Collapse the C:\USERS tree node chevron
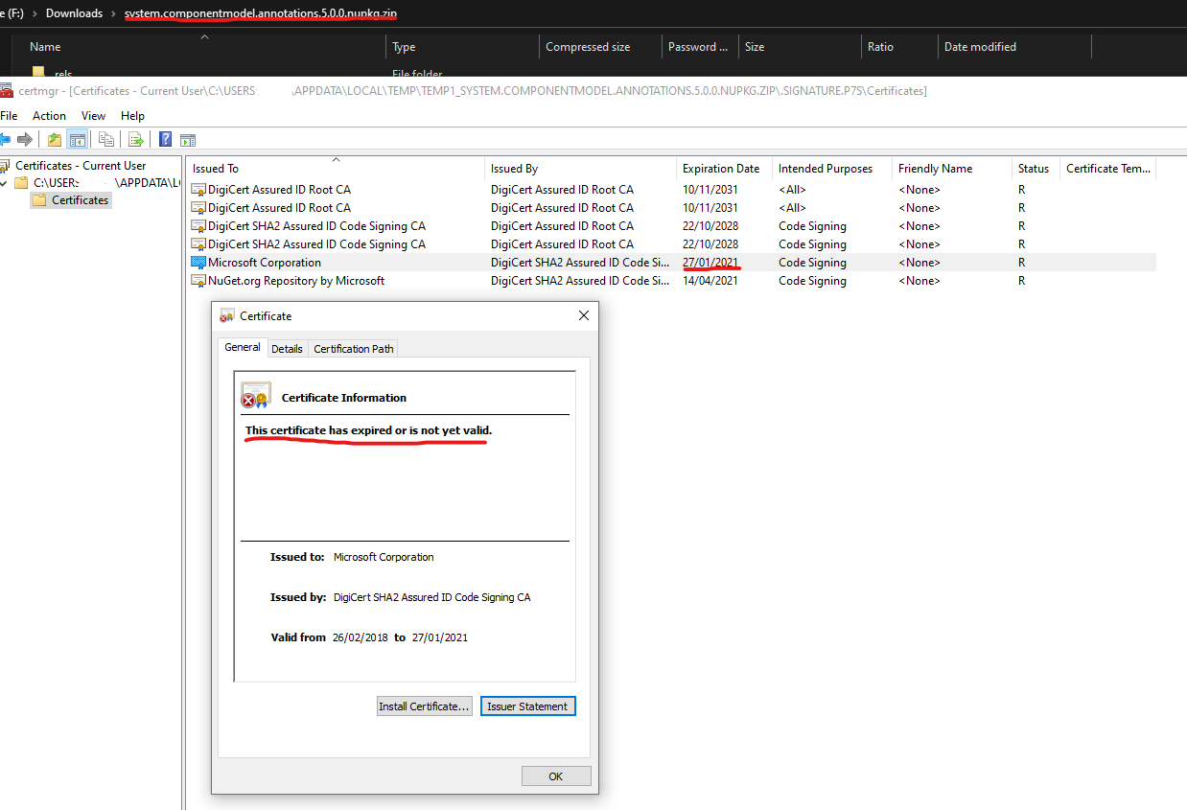Screen dimensions: 1187x810 pos(4,183)
